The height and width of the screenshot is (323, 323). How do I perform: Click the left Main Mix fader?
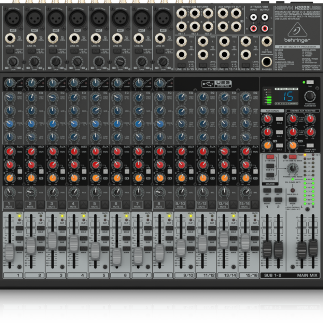click(x=302, y=250)
